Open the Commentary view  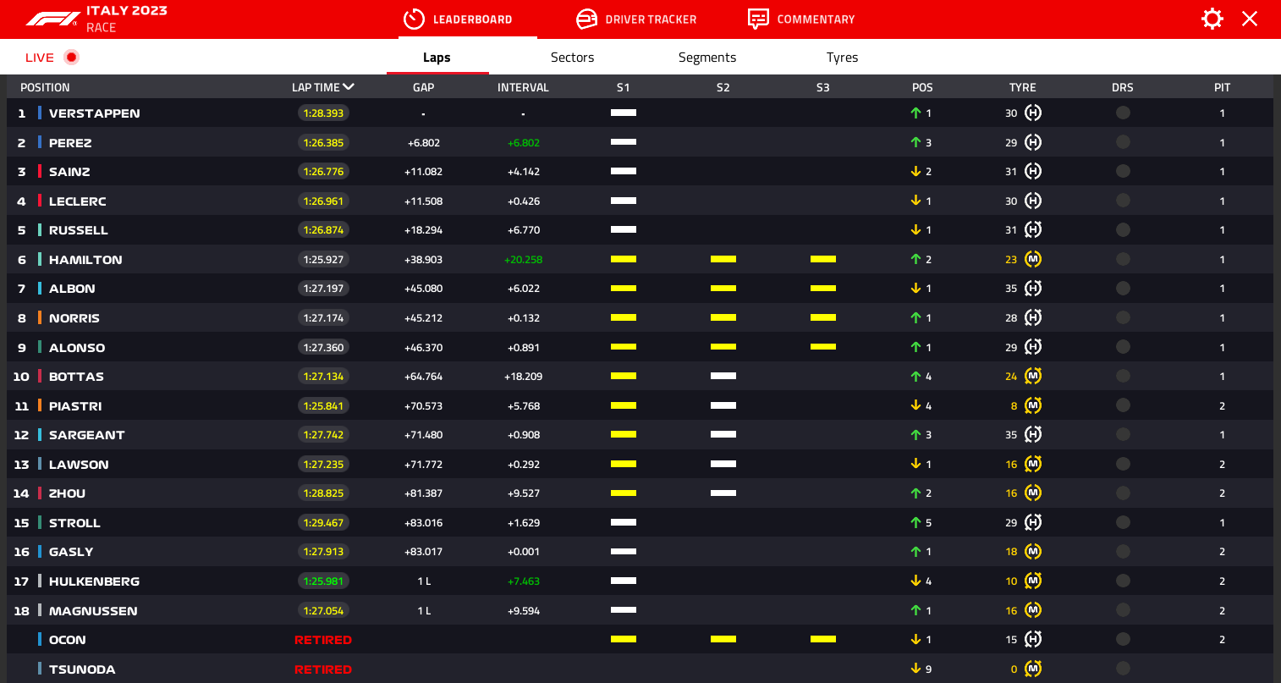point(801,19)
